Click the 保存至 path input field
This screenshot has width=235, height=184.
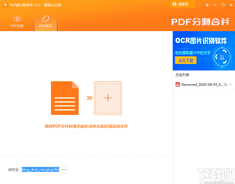[x=40, y=169]
